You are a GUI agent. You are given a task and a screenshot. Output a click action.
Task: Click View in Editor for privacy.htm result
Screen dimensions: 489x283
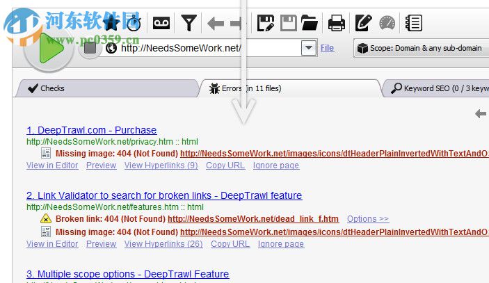point(52,165)
